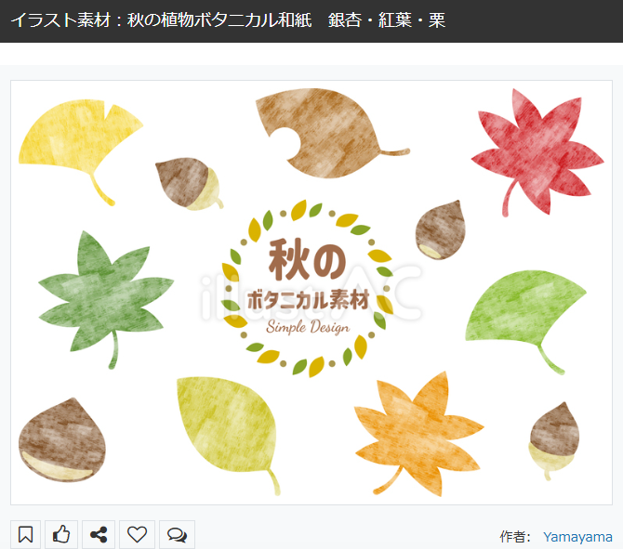Click the 作者: label text
Viewport: 623px width, 549px height.
click(515, 537)
